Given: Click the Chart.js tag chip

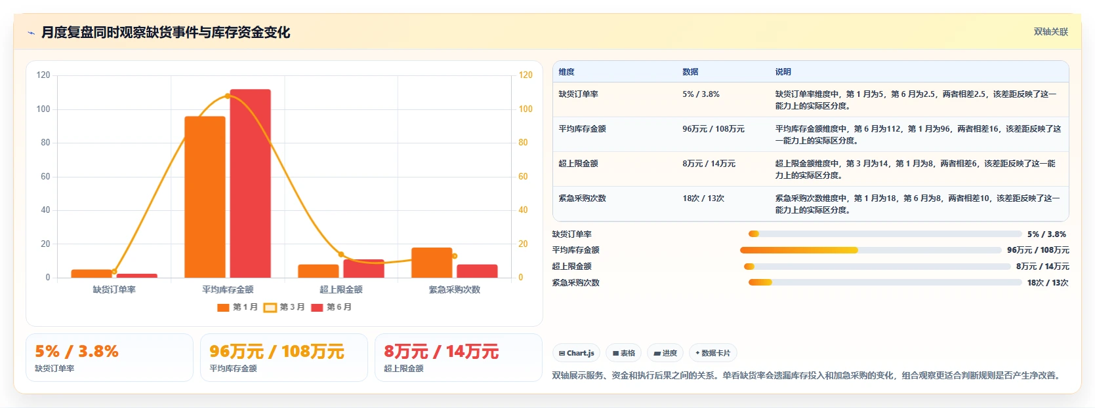Looking at the screenshot, I should (576, 353).
